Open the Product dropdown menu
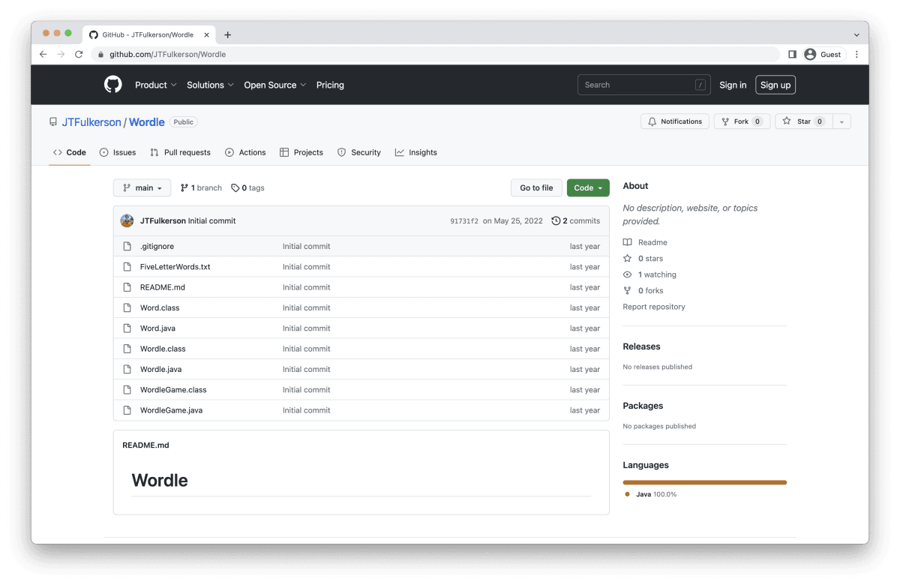 click(156, 85)
